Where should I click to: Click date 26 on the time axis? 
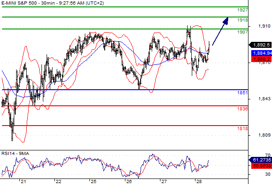[129, 182]
